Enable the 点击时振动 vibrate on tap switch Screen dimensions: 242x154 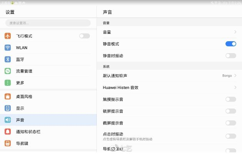pyautogui.click(x=231, y=136)
